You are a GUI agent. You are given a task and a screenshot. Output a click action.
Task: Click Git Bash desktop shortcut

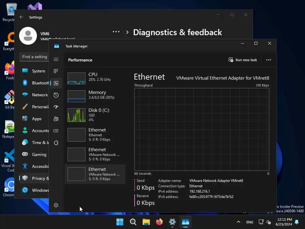click(9, 99)
